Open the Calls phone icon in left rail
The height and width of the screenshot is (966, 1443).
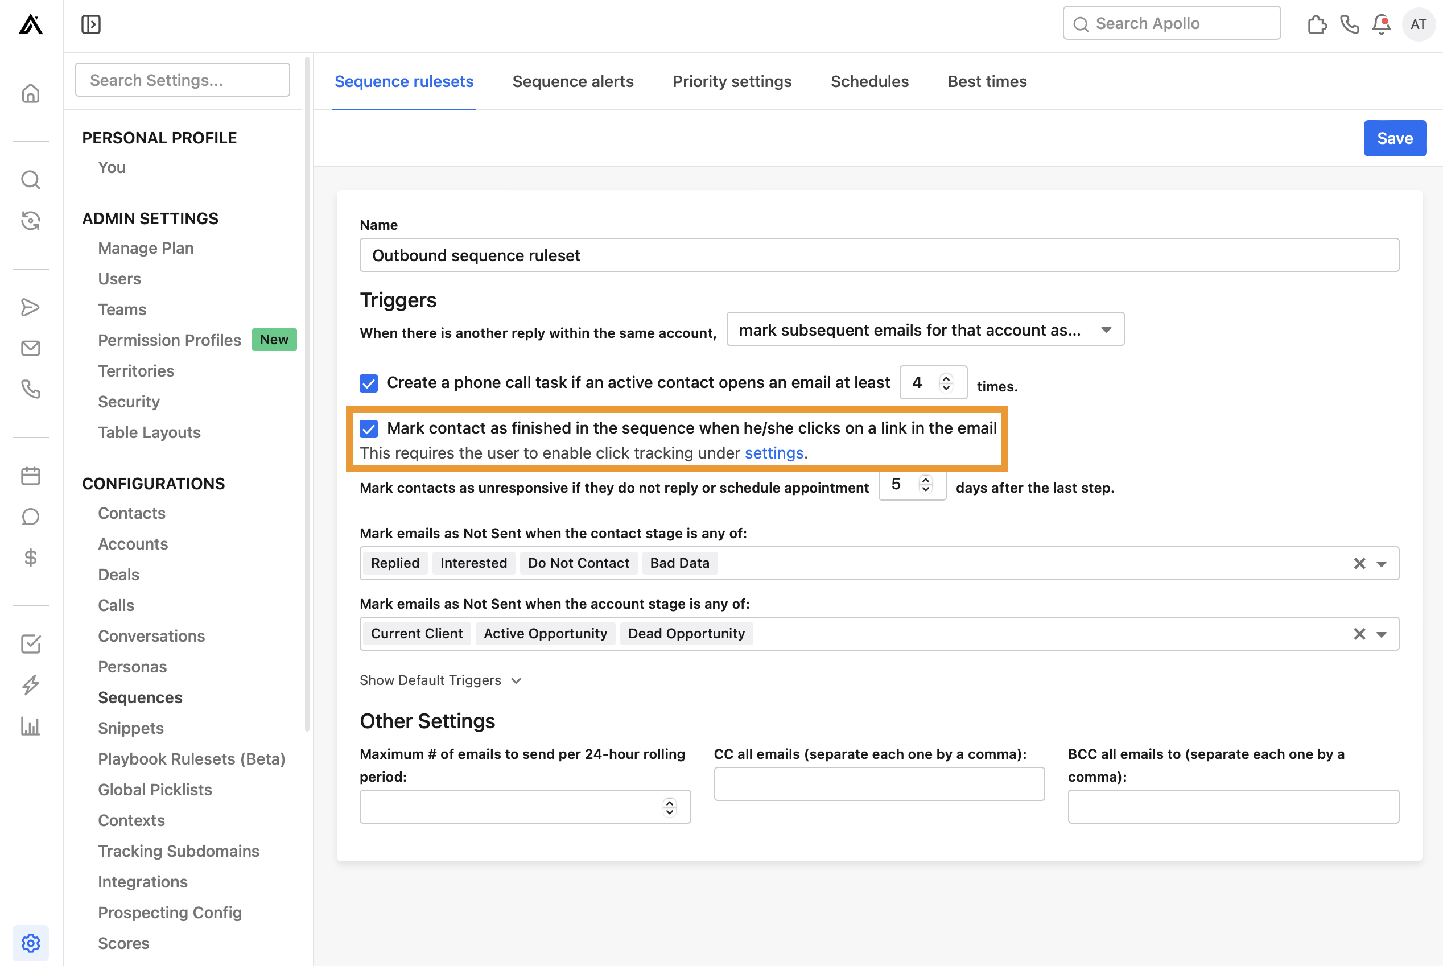click(x=30, y=389)
